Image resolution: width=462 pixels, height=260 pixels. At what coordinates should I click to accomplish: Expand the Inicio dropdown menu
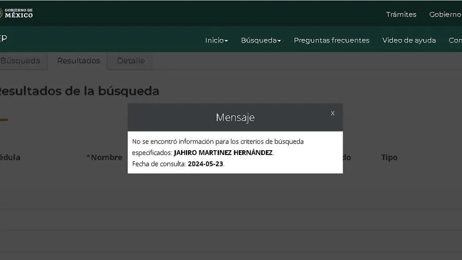coord(216,40)
